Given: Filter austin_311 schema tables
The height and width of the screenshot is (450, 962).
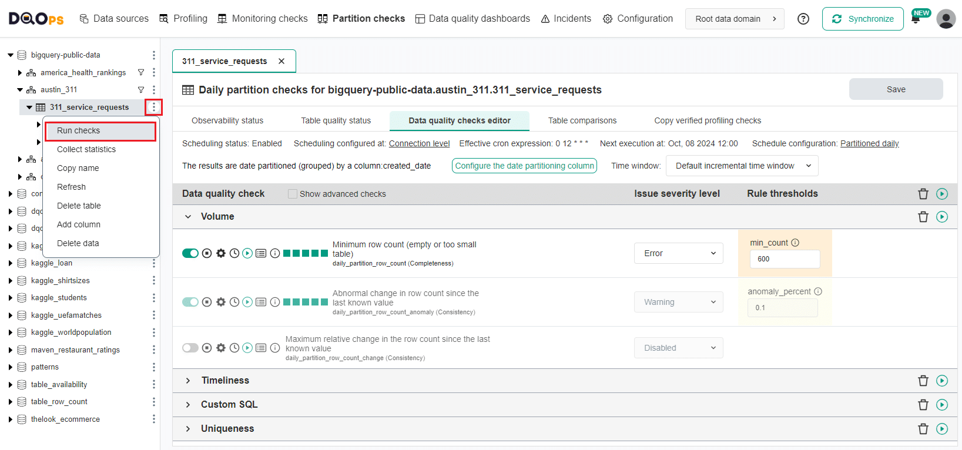Looking at the screenshot, I should tap(141, 90).
